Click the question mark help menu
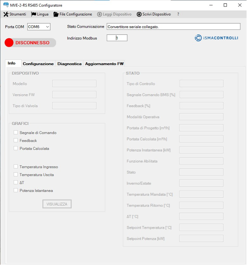The image size is (247, 265). coord(178,14)
